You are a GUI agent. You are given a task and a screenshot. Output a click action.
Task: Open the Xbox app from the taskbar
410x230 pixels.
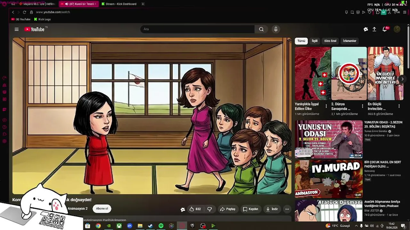[x=119, y=226]
